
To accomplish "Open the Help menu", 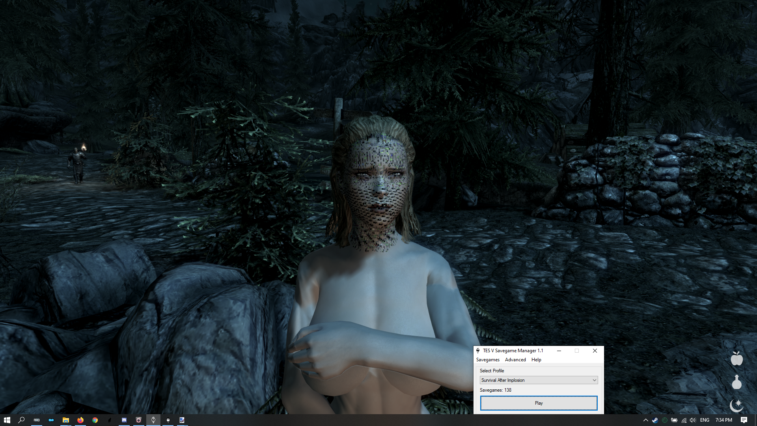I will pos(536,360).
